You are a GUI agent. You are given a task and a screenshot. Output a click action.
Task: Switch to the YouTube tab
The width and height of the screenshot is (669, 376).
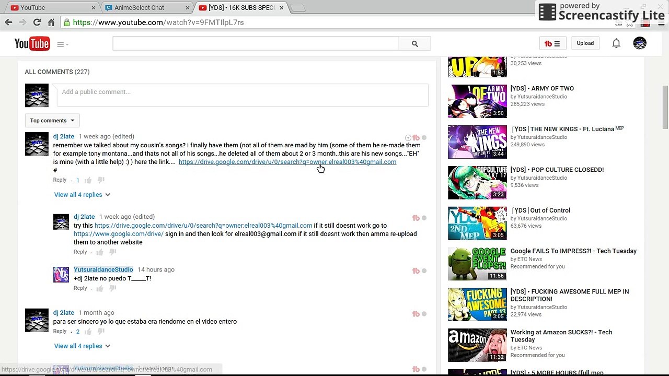(52, 8)
